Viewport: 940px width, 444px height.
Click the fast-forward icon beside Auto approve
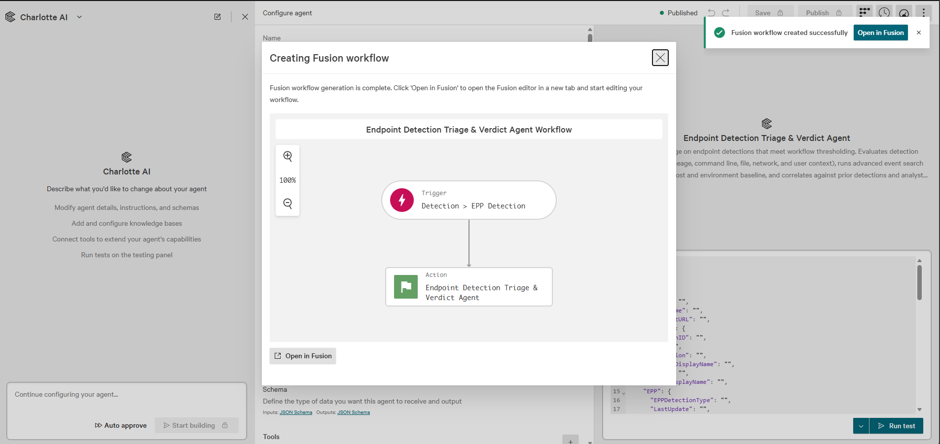click(99, 425)
